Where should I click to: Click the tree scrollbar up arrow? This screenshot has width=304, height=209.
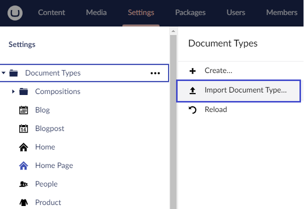click(x=174, y=31)
